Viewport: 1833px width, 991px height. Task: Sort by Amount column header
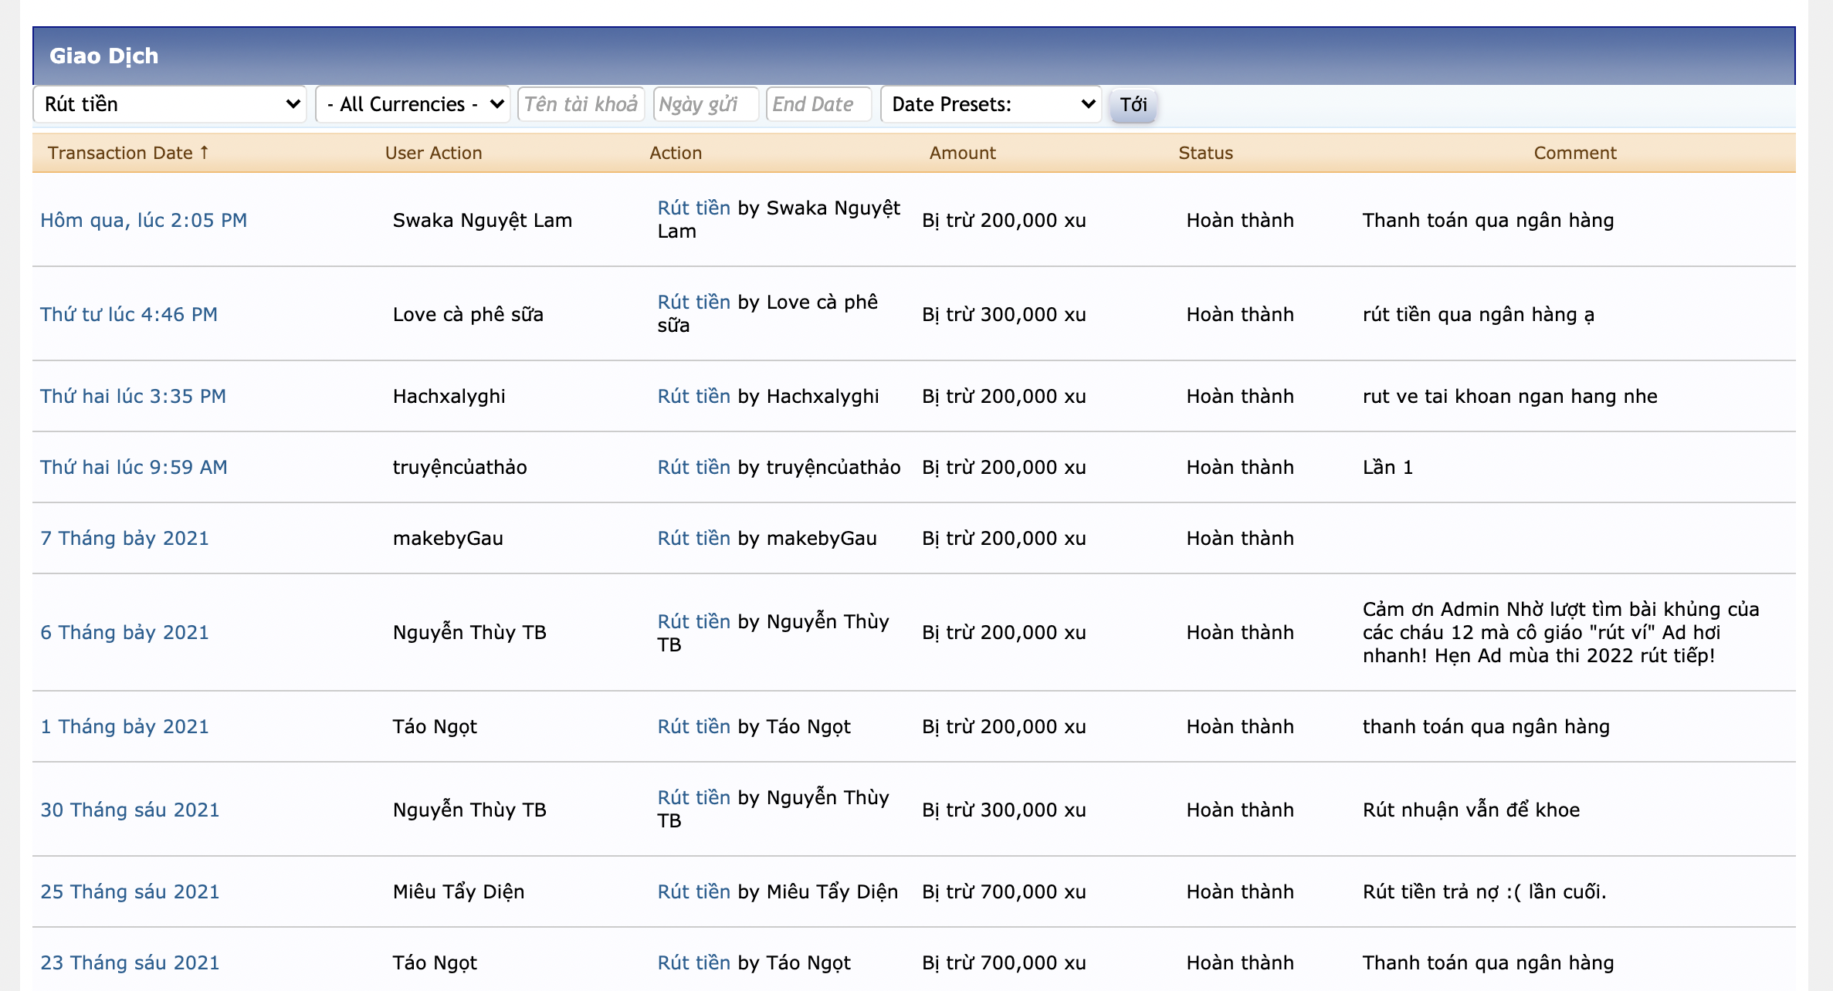[962, 153]
